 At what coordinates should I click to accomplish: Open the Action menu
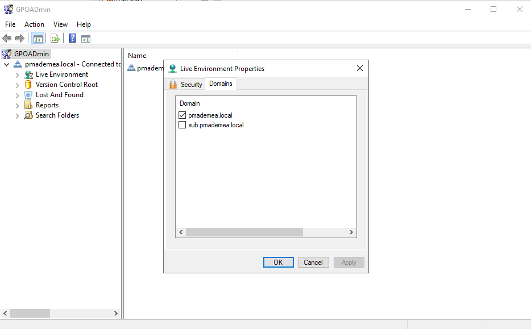click(34, 24)
